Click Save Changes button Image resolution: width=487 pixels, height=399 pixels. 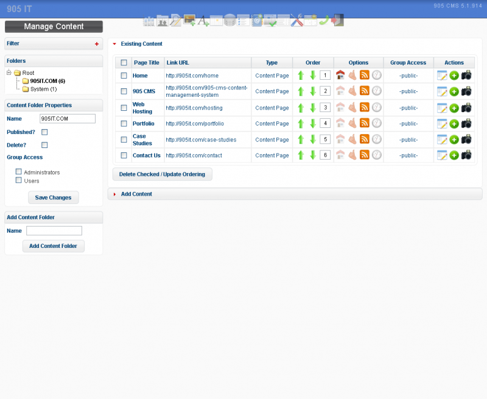pos(53,197)
